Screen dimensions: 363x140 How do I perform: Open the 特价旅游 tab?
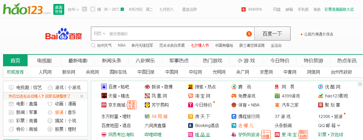[x=313, y=61]
